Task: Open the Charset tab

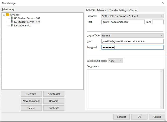Action: [133, 10]
